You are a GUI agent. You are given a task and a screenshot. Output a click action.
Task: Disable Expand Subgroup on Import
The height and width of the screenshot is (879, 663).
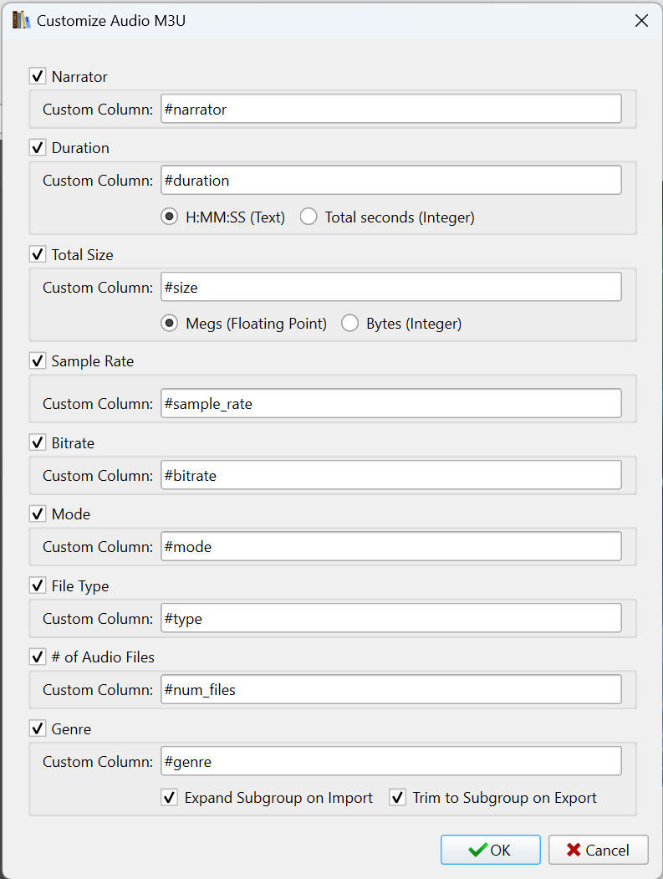(x=170, y=798)
